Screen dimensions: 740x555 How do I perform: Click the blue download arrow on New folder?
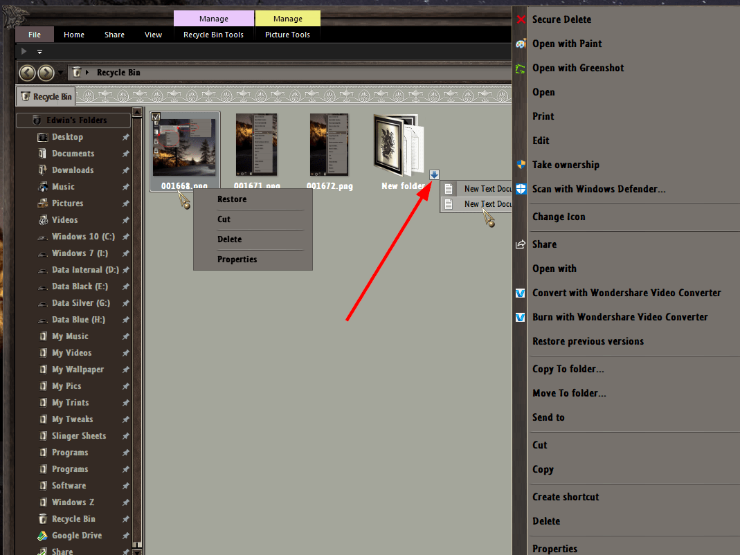point(434,174)
